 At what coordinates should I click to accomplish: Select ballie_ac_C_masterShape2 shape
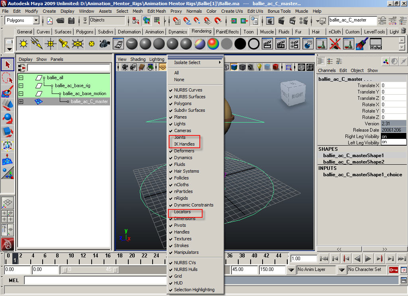point(354,162)
